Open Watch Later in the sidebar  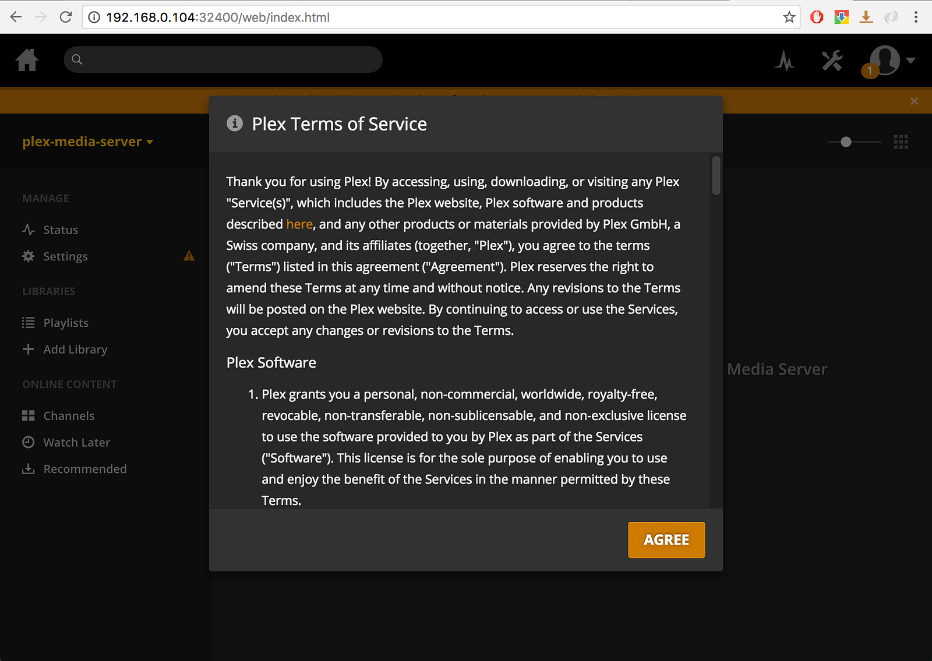tap(76, 443)
